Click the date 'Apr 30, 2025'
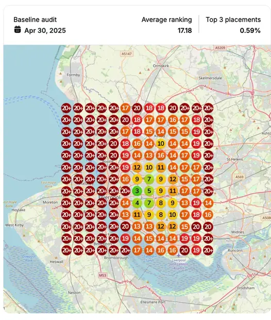 (45, 30)
